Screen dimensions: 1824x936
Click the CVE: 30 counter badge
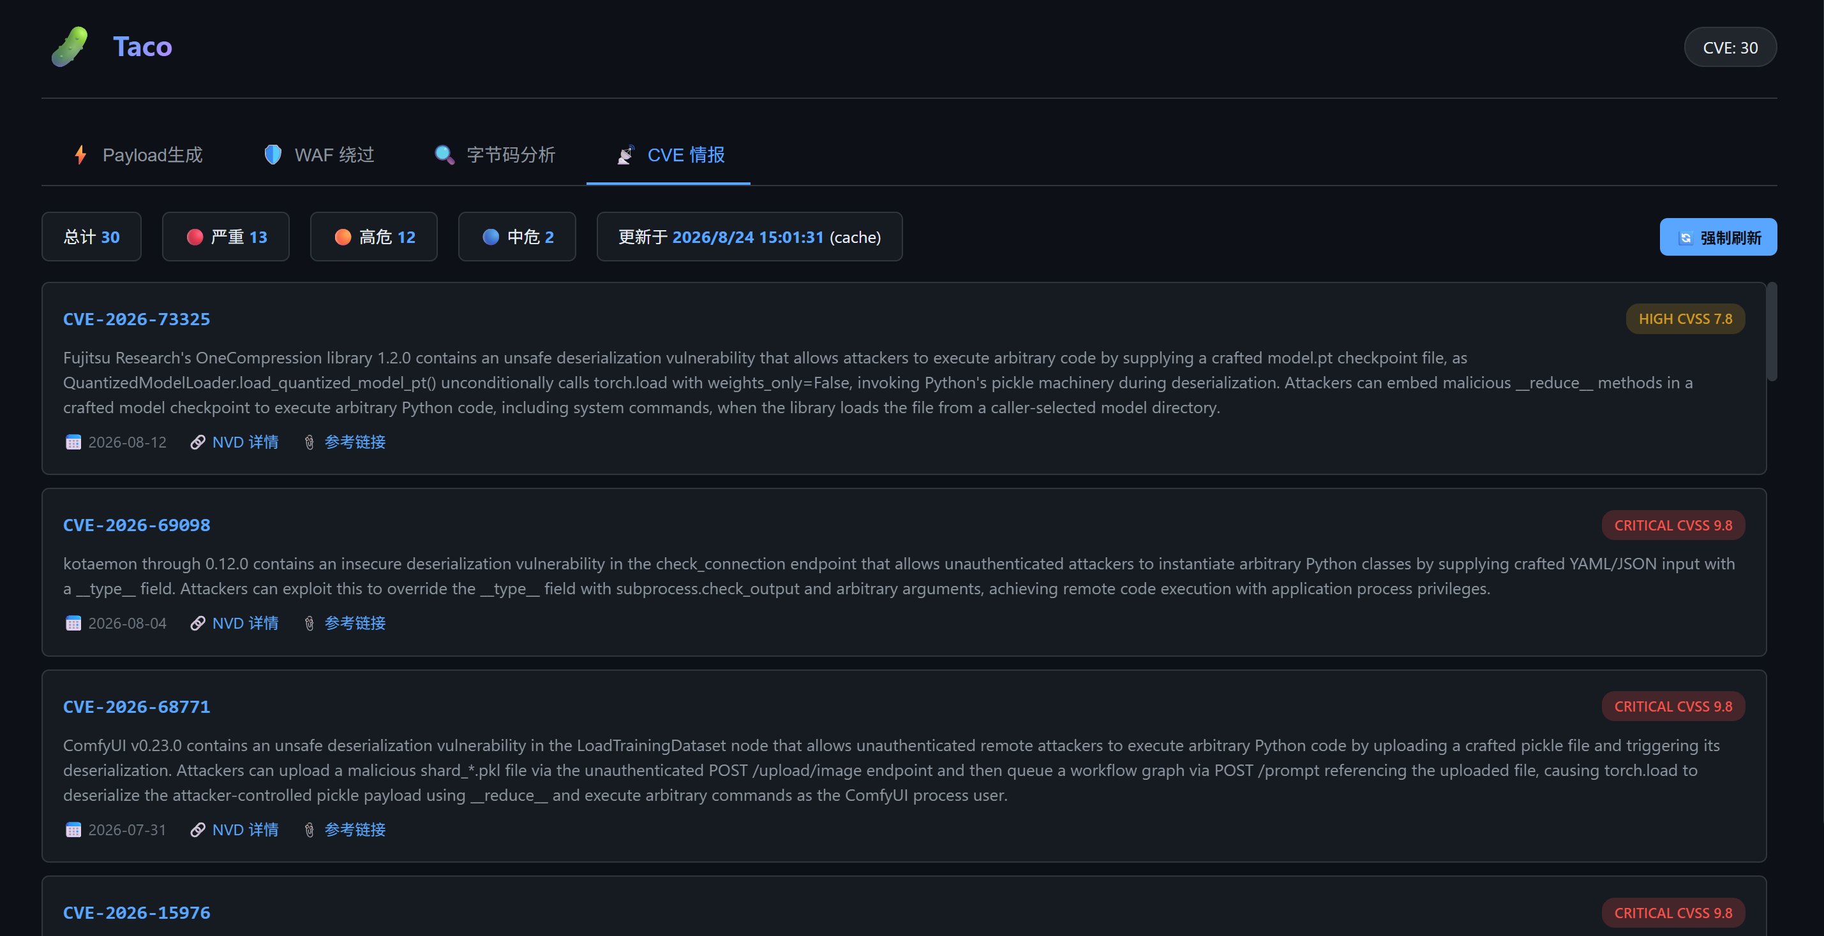(1730, 47)
